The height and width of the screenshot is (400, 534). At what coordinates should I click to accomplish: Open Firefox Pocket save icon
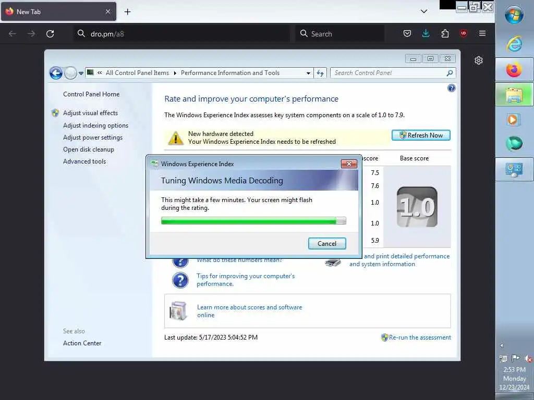(x=407, y=33)
